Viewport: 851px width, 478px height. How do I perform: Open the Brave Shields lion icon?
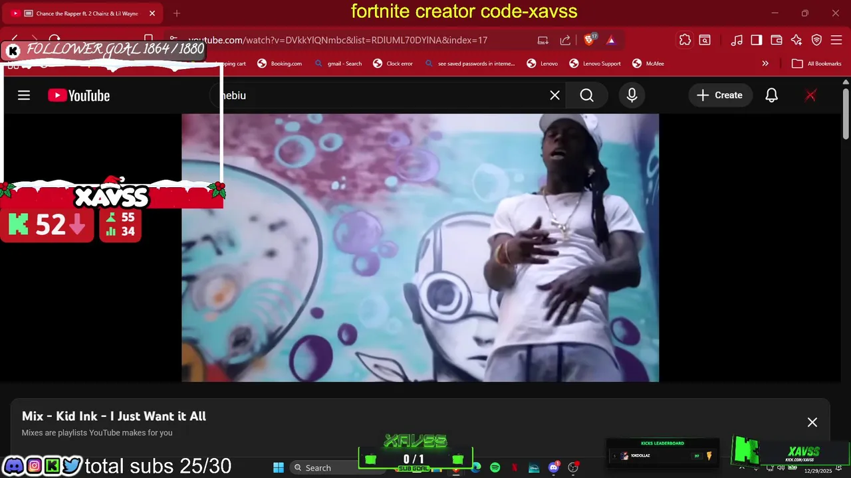point(589,40)
